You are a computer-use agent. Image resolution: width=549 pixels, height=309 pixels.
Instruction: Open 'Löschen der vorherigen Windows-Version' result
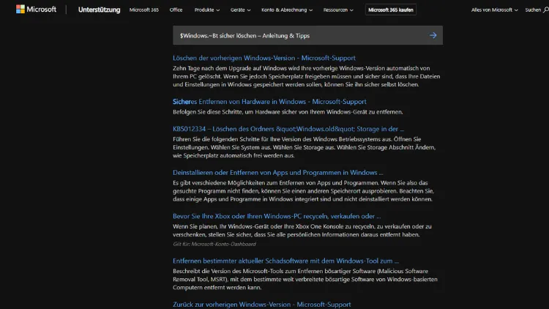tap(264, 58)
